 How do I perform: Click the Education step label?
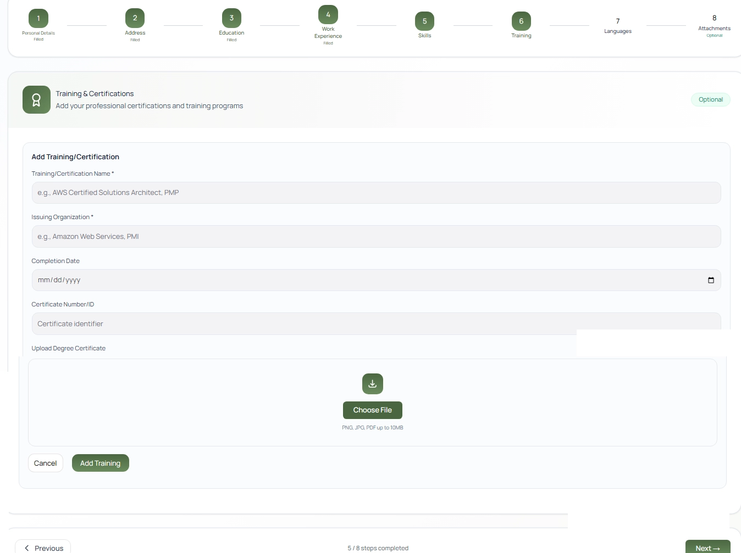coord(231,33)
